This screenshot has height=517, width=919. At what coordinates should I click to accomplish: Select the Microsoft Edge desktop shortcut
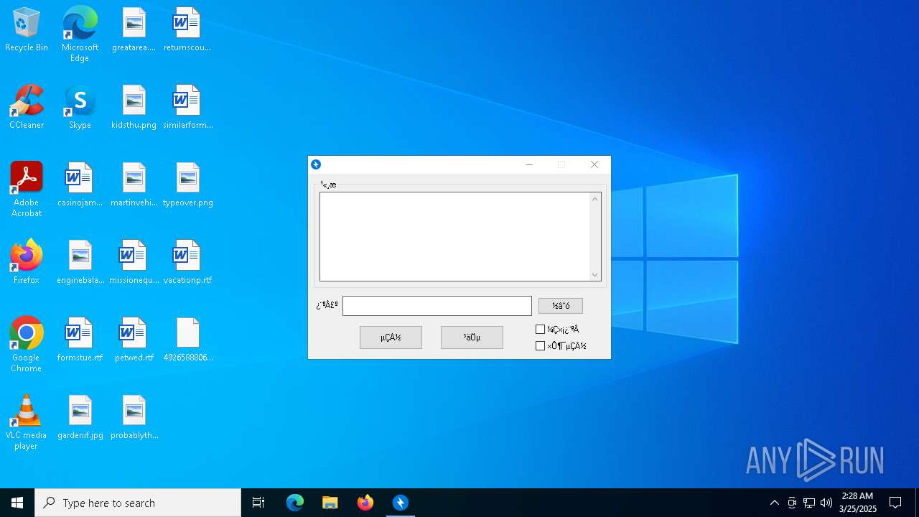80,34
